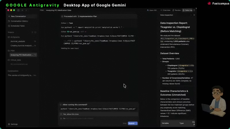
Task: Click the Variable column header
Action: [x=165, y=123]
